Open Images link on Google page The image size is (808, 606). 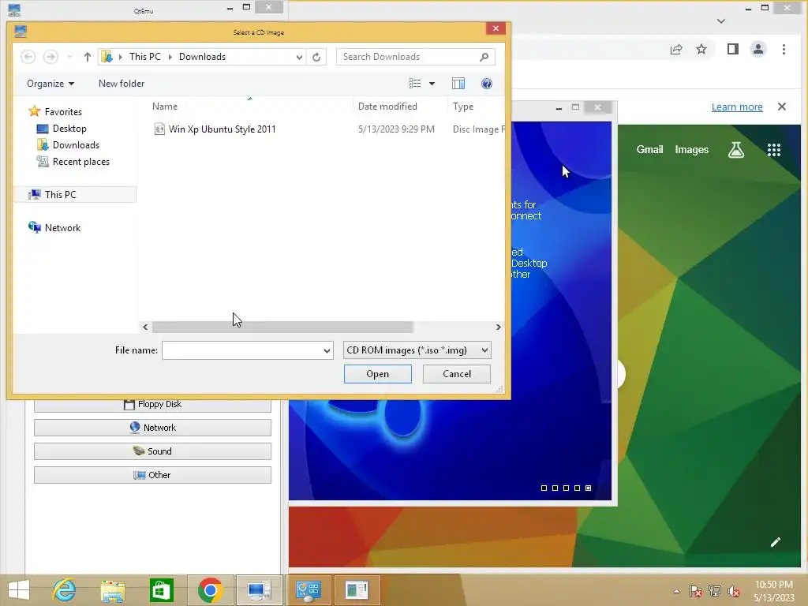[691, 149]
